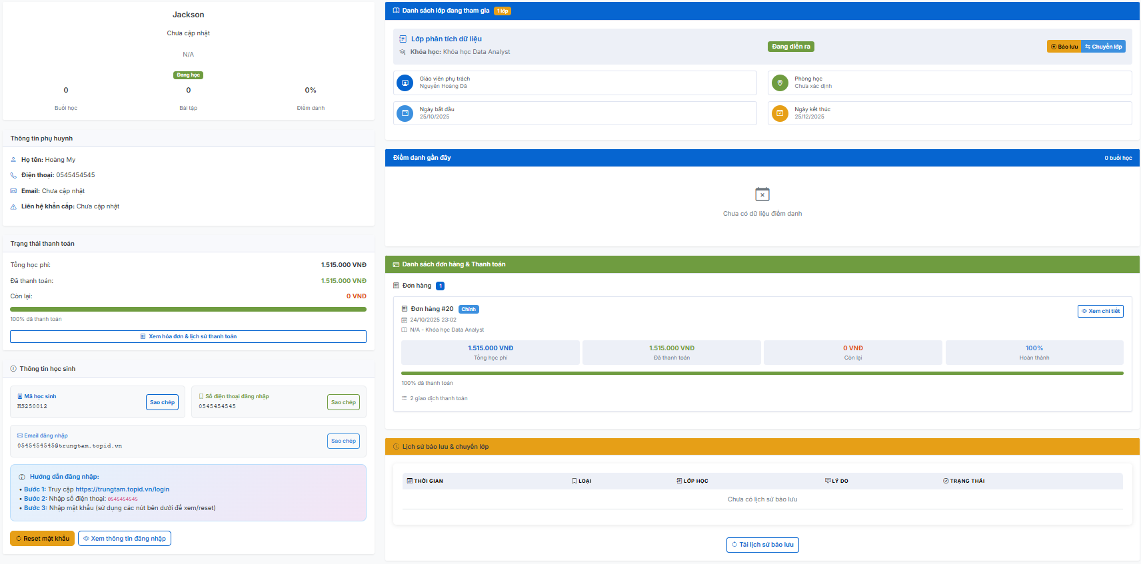
Task: Click the blue calendar icon for Ngày bắt đầu
Action: tap(405, 113)
